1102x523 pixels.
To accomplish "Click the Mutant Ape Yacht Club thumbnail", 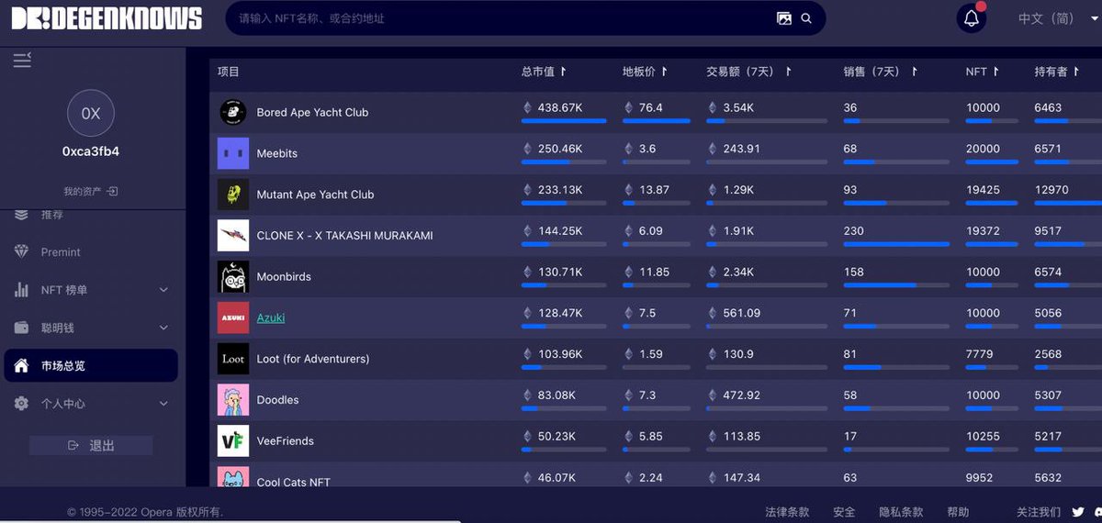I will [x=233, y=195].
